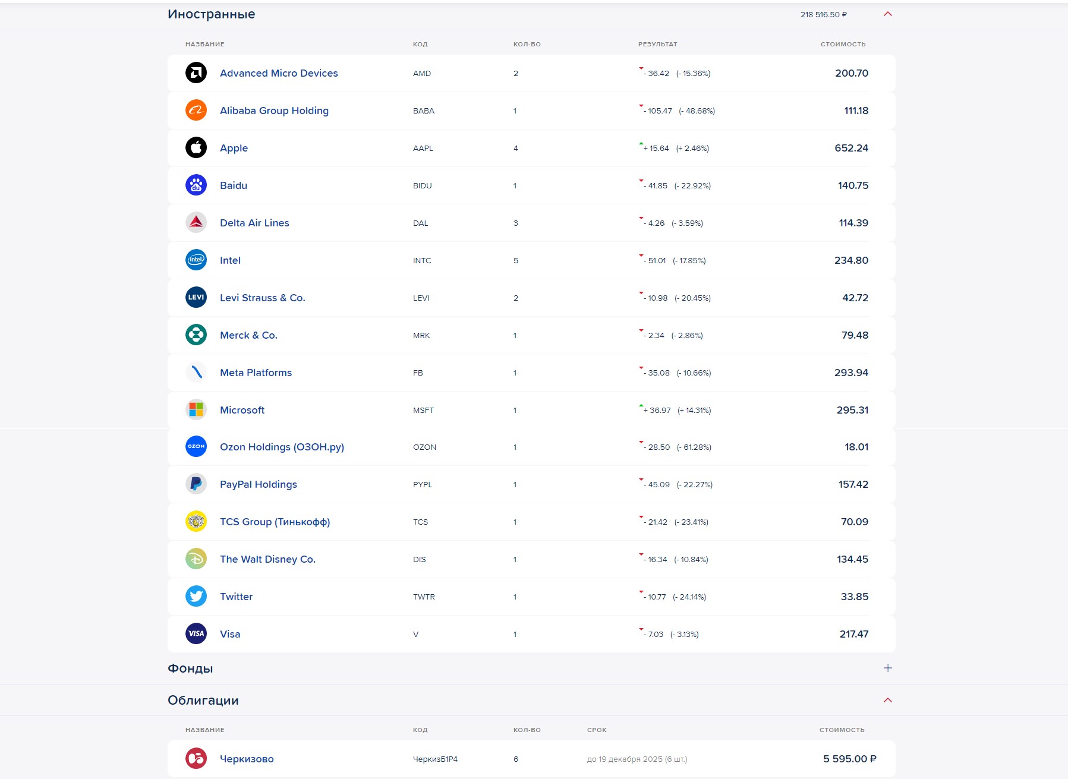Click the TCS Group yellow logo icon

click(196, 522)
